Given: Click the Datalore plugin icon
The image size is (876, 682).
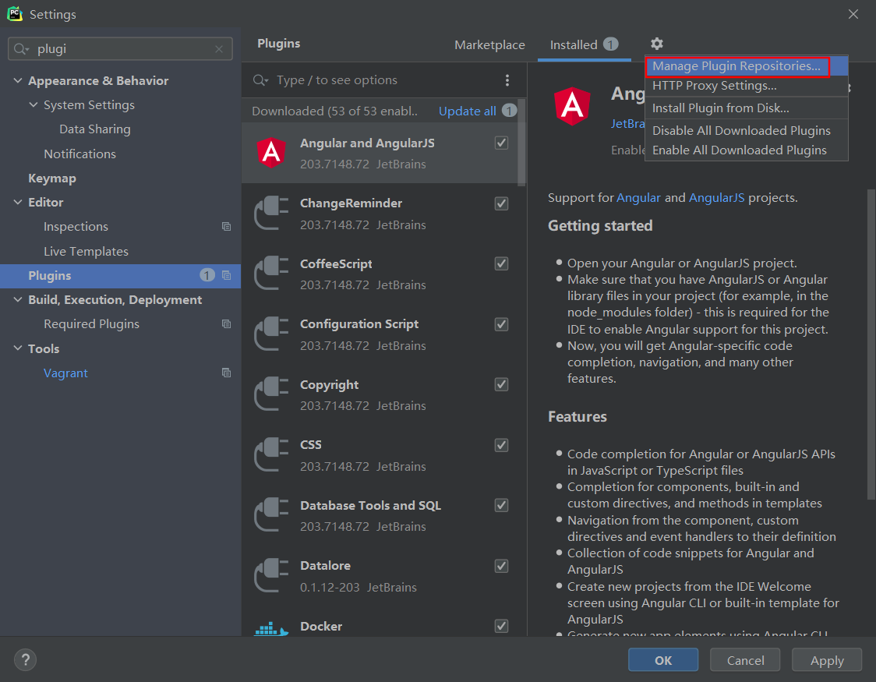Looking at the screenshot, I should [271, 575].
